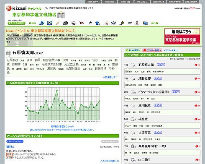Click keyword 元足立区長 in word cloud
The image size is (205, 164).
tap(72, 65)
